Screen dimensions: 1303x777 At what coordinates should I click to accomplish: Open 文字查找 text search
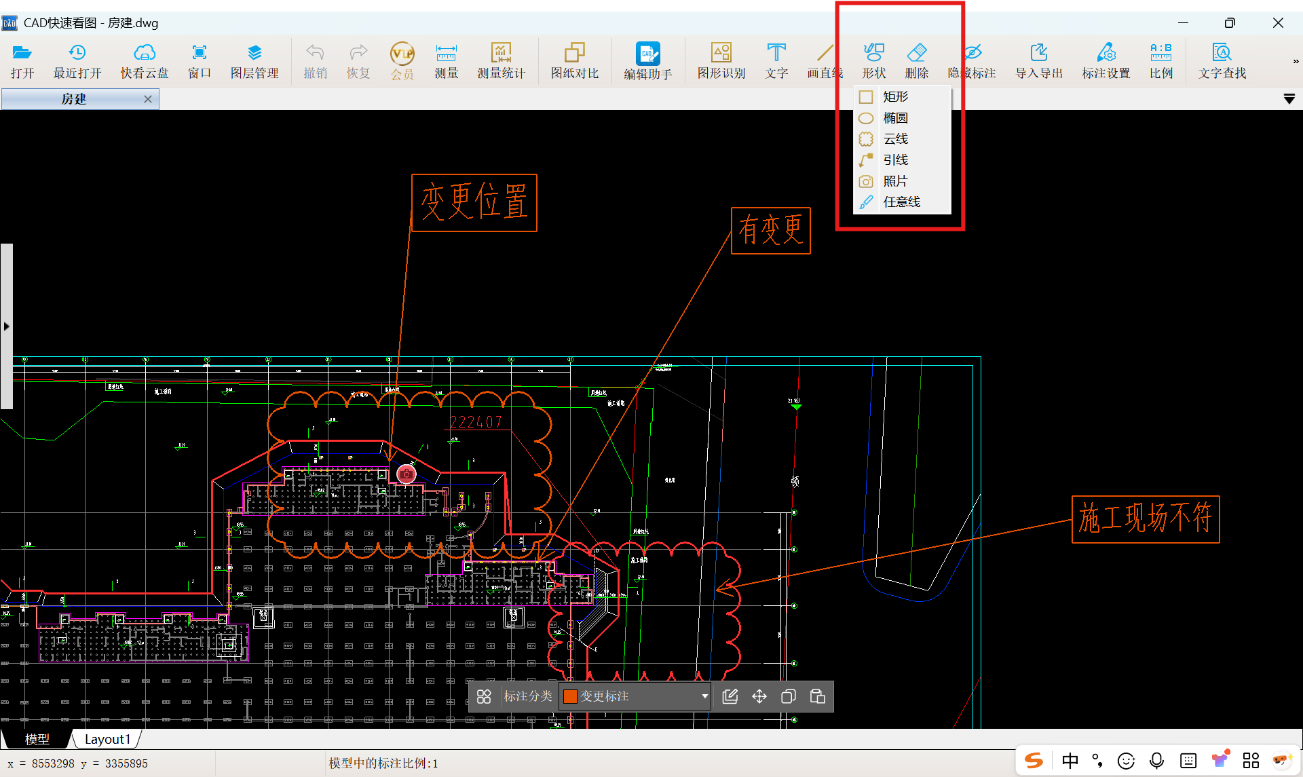(x=1222, y=60)
